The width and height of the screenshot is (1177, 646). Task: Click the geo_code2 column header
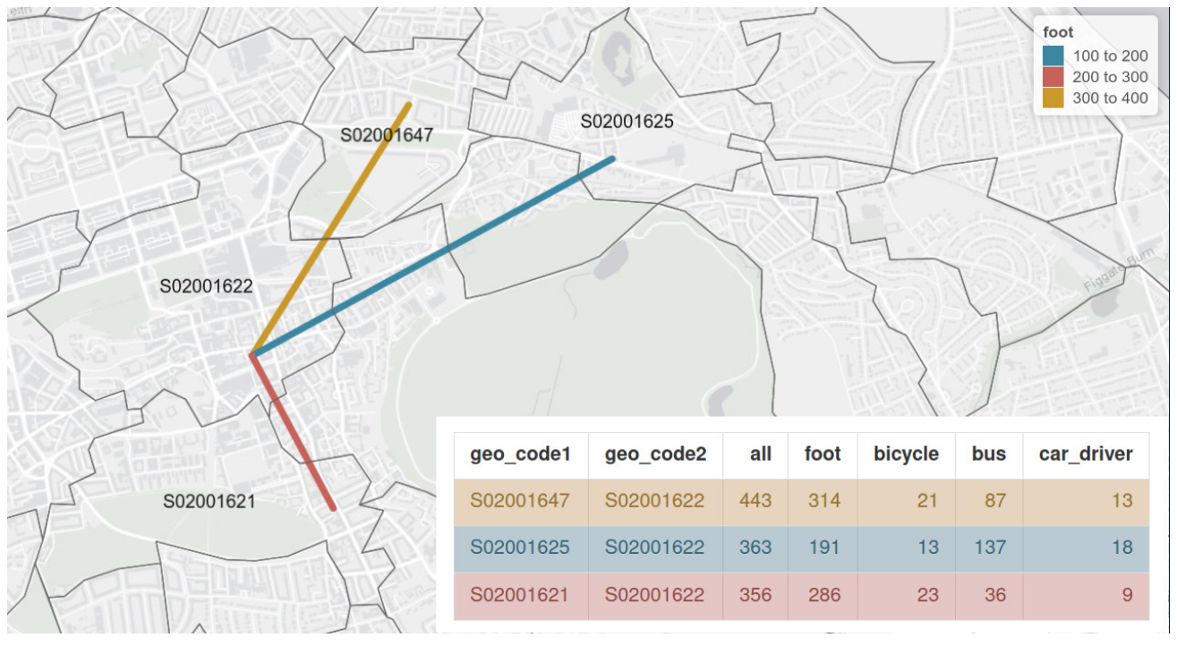click(655, 454)
